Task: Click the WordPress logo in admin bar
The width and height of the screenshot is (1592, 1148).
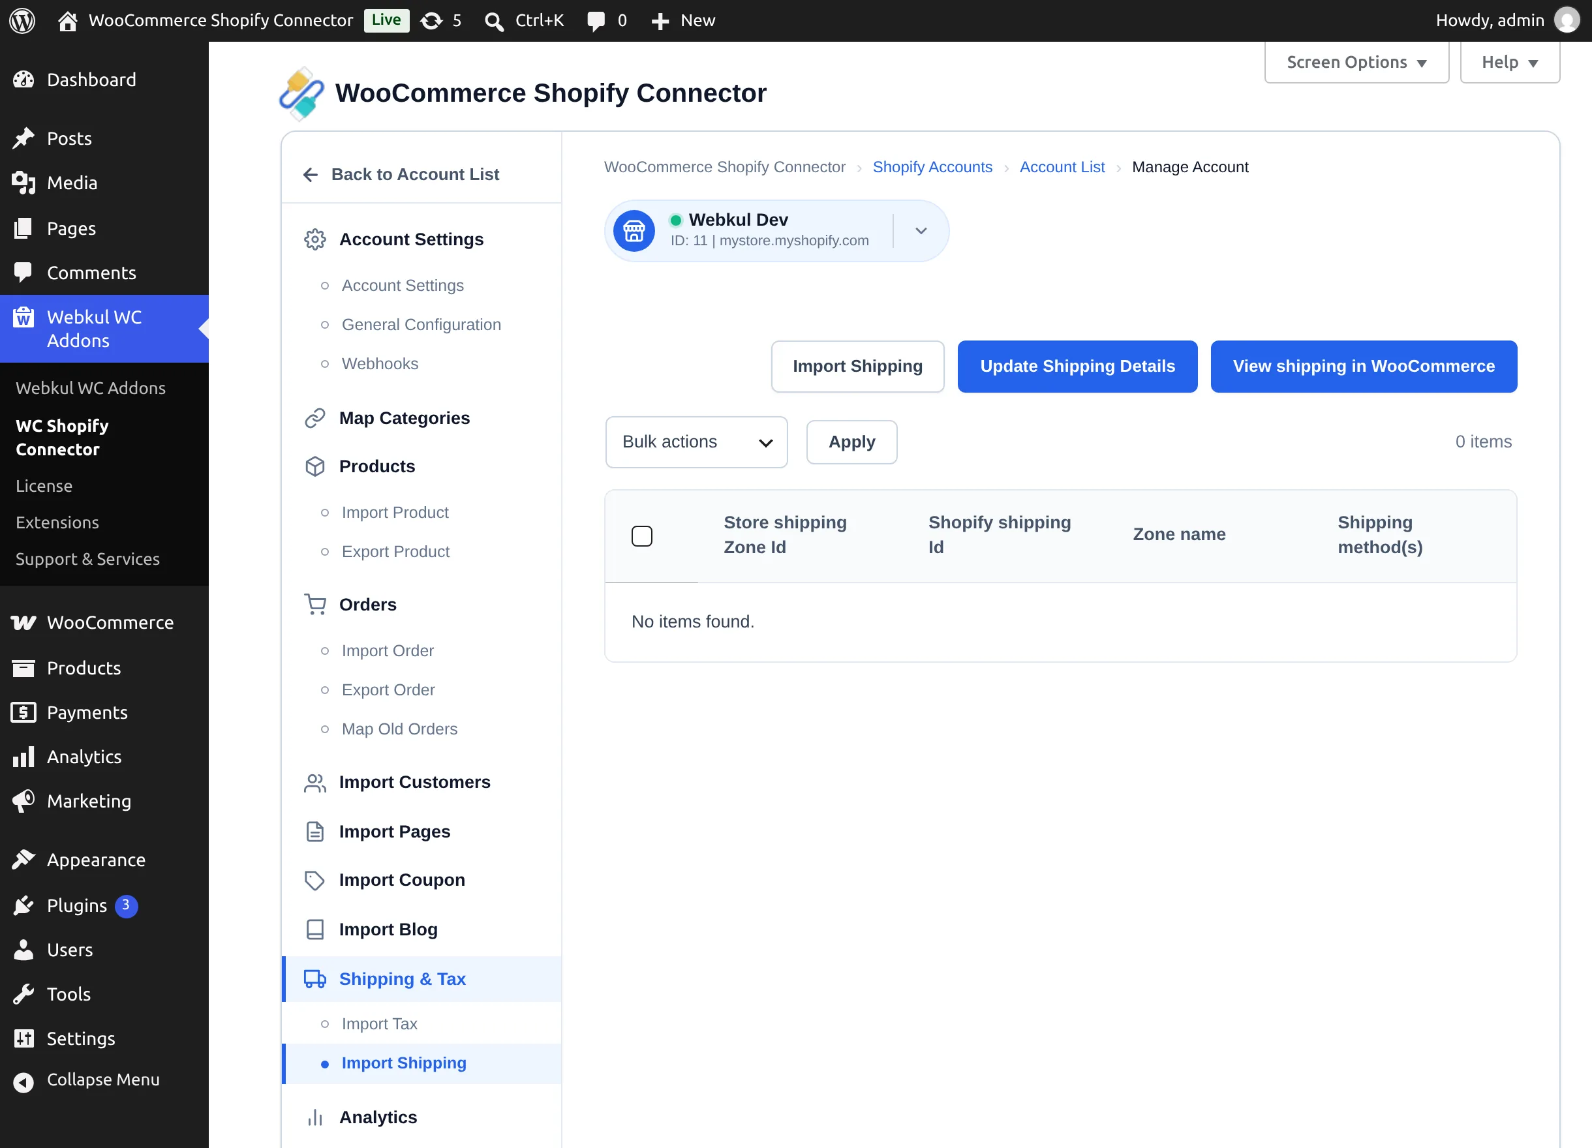Action: point(22,20)
